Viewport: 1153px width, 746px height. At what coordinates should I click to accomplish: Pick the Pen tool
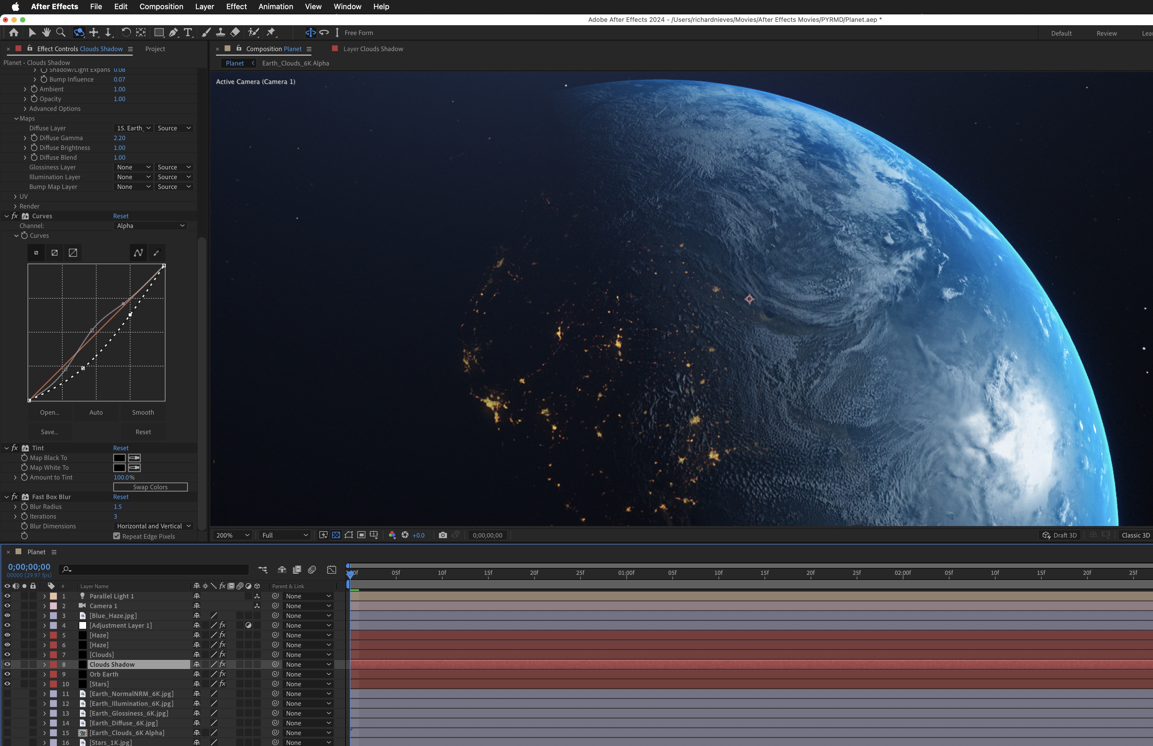[x=173, y=32]
